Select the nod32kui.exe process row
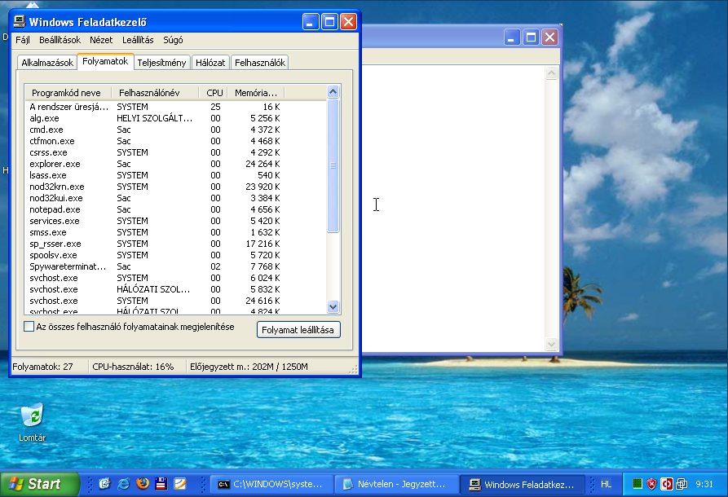The image size is (728, 497). 176,198
